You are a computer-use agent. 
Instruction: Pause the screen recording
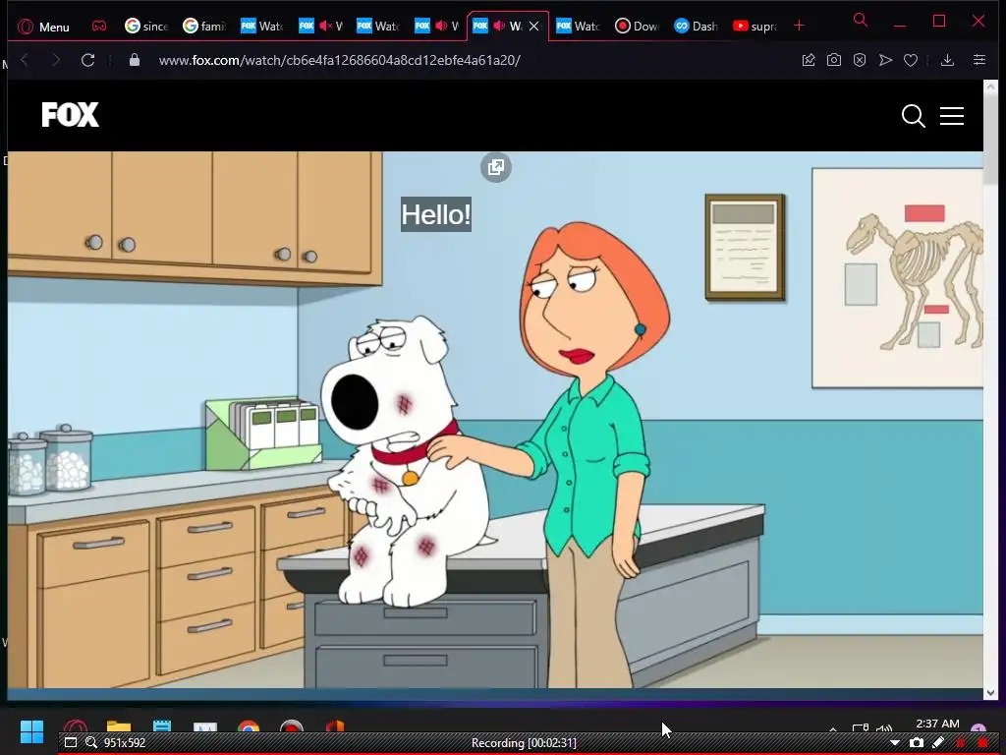point(961,743)
